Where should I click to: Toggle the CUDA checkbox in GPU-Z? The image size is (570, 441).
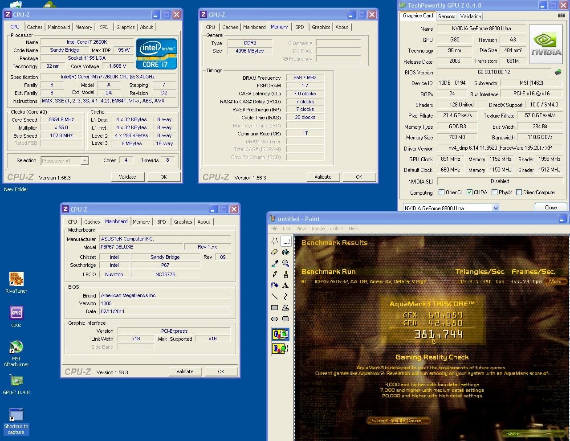469,192
